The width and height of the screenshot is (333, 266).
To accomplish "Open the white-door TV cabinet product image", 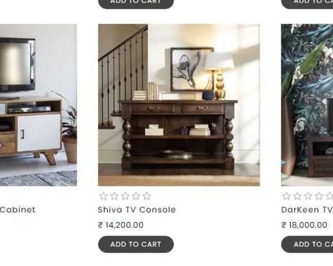I will click(x=38, y=105).
